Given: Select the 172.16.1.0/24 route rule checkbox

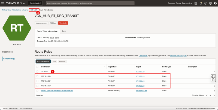Looking at the screenshot, I should [x=37, y=76].
